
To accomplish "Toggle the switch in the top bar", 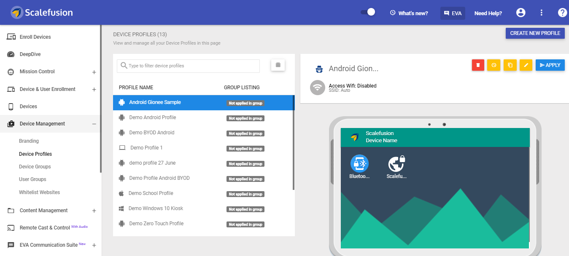I will point(368,12).
